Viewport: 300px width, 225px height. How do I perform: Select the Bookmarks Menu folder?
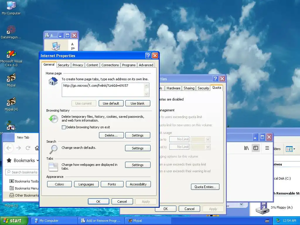pos(24,188)
